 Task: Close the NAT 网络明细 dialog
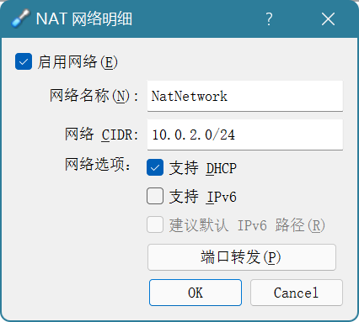click(328, 19)
